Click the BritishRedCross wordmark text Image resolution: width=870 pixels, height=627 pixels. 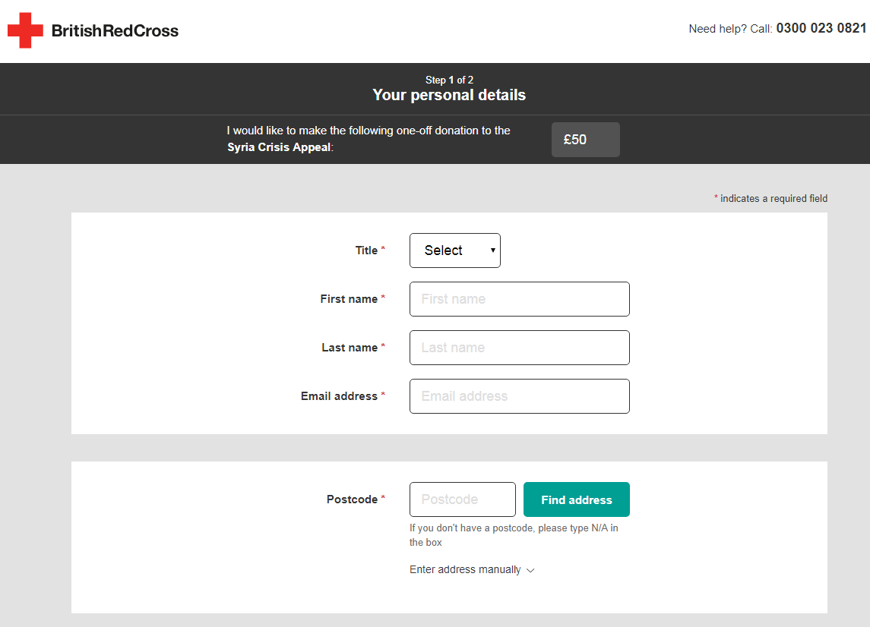(115, 31)
